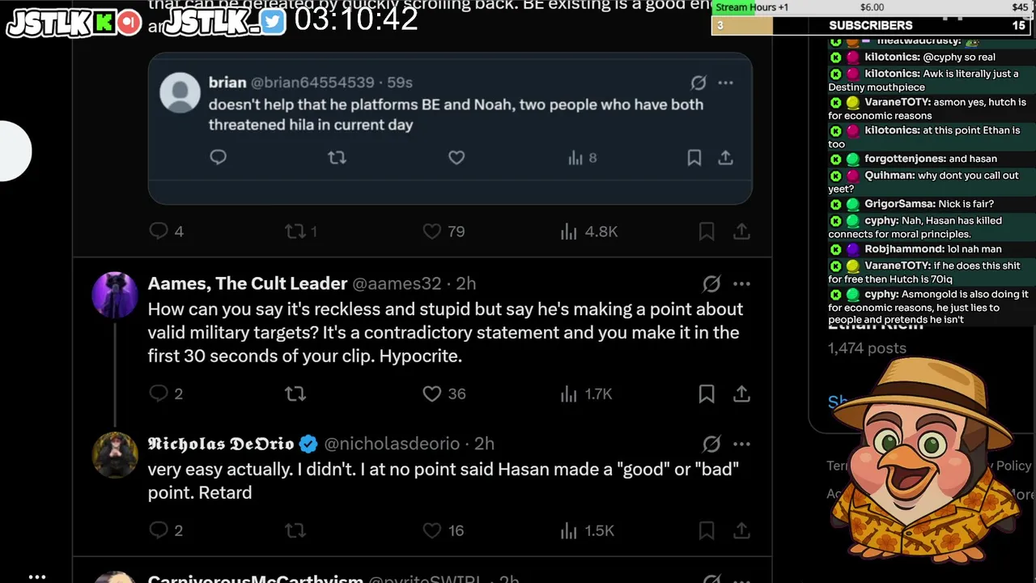Image resolution: width=1036 pixels, height=583 pixels.
Task: Like the Aames, The Cult Leader tweet
Action: coord(444,394)
